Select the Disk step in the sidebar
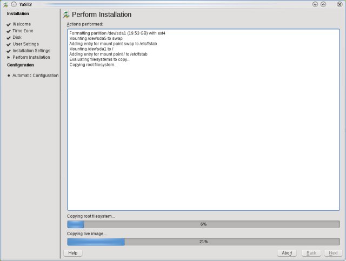346x261 pixels. click(17, 37)
